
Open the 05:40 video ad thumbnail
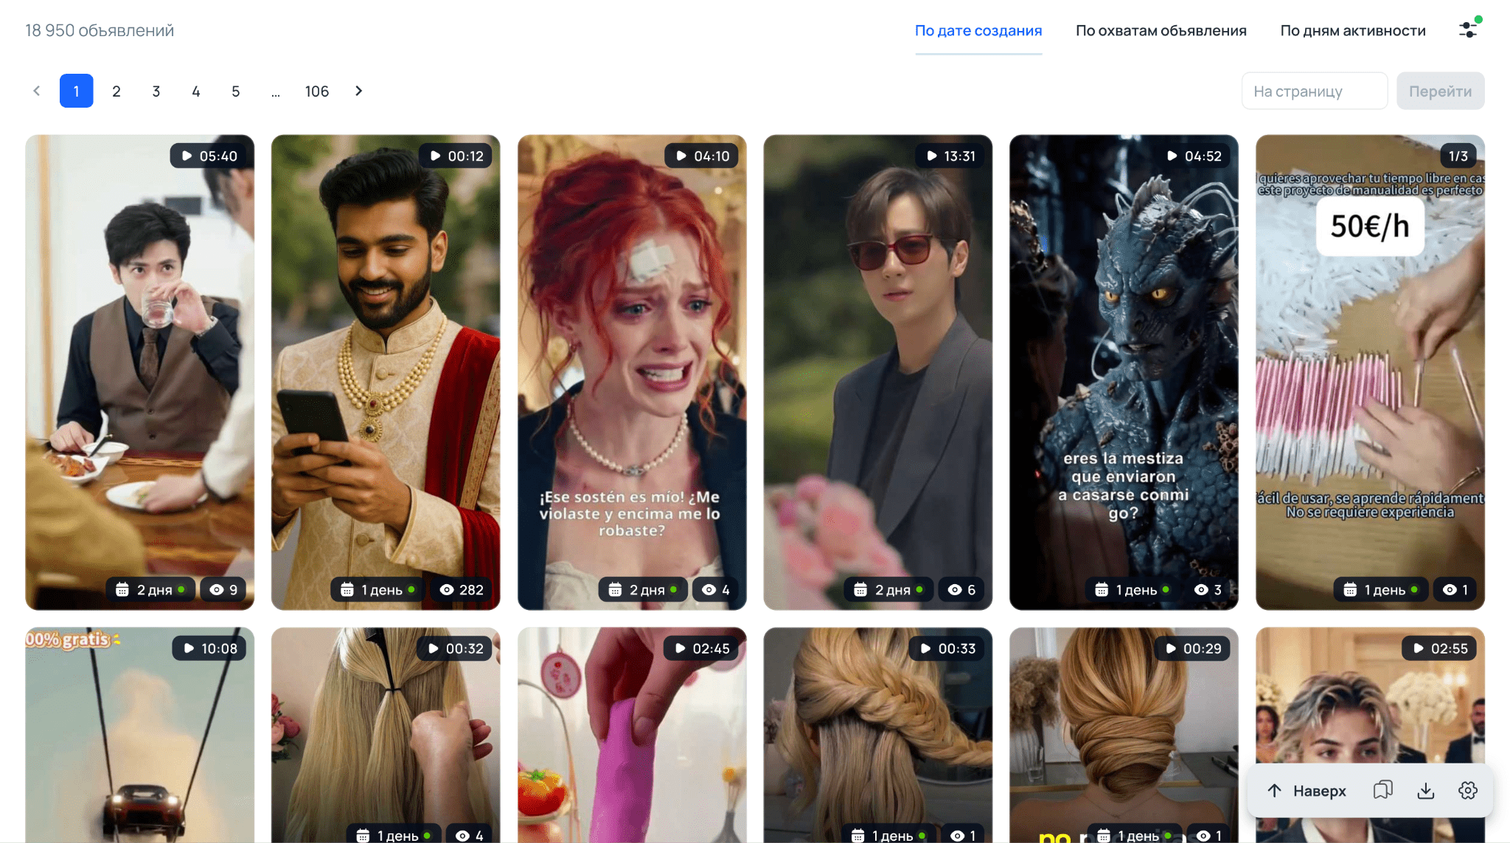(x=140, y=372)
